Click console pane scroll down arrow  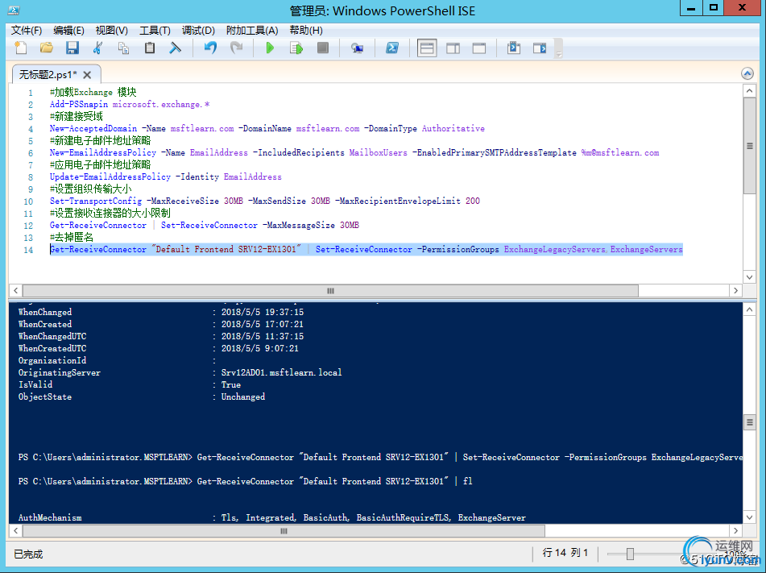(749, 517)
